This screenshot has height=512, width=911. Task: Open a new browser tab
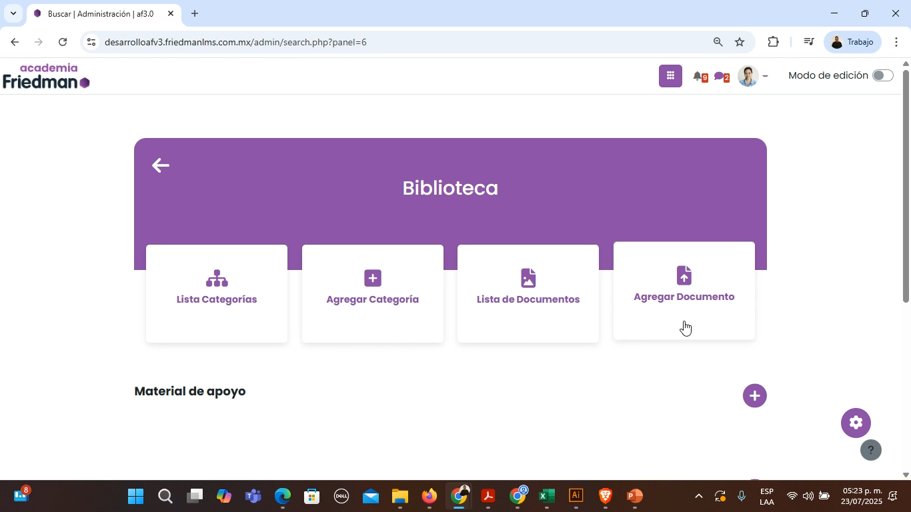[195, 13]
